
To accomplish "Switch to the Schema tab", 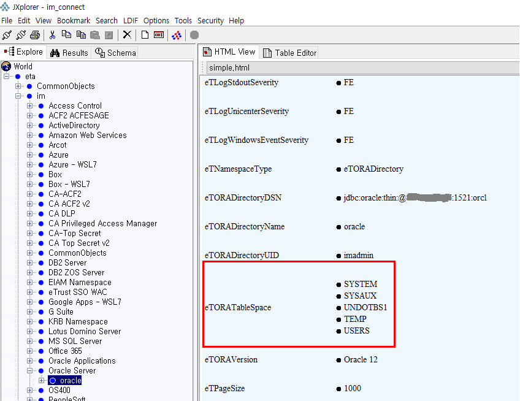I will coord(116,53).
